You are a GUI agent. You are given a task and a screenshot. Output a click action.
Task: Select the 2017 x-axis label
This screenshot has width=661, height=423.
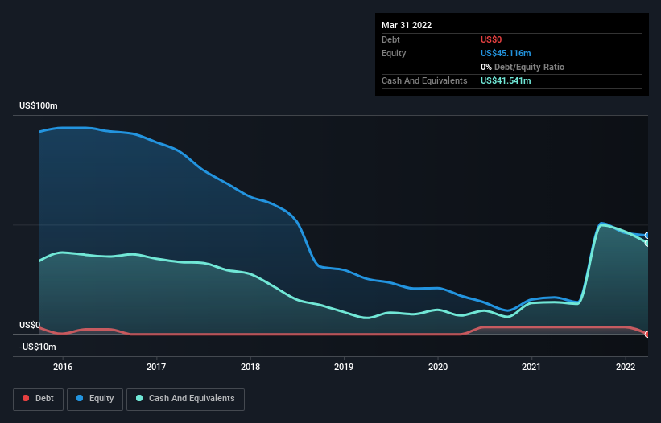click(x=156, y=367)
